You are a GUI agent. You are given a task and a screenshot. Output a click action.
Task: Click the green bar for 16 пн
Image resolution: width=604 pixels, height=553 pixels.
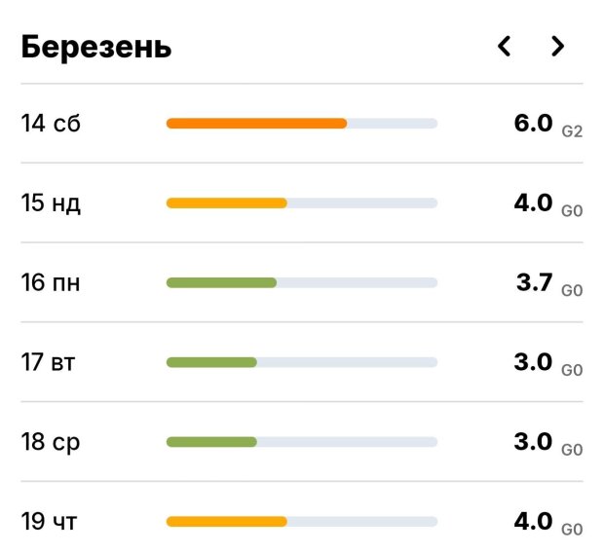221,283
